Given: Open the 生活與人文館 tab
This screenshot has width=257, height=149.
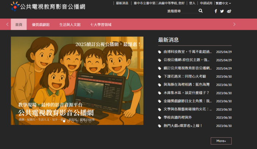Looking at the screenshot, I should 70,25.
